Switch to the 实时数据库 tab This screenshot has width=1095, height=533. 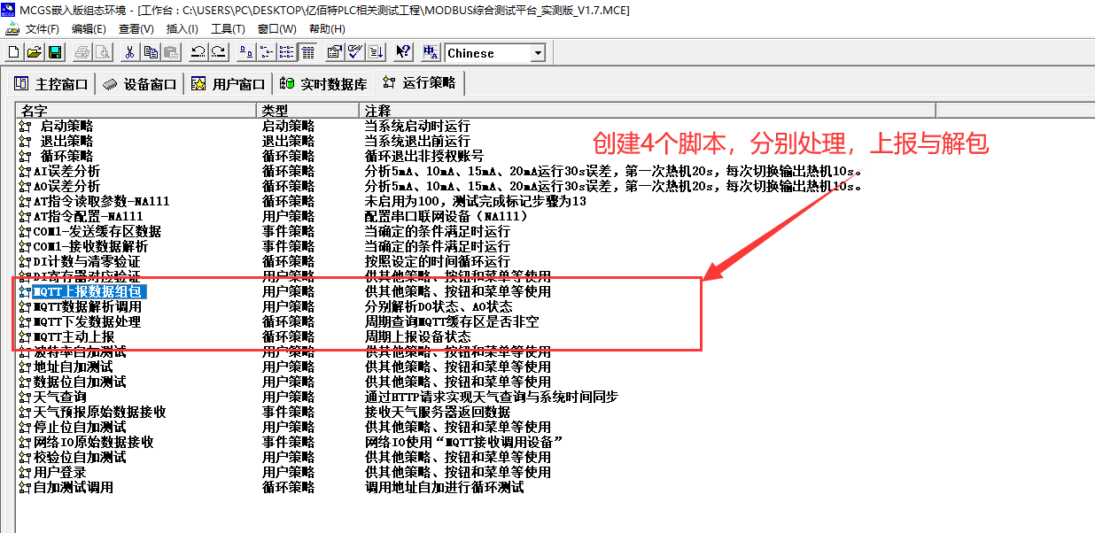(x=323, y=84)
